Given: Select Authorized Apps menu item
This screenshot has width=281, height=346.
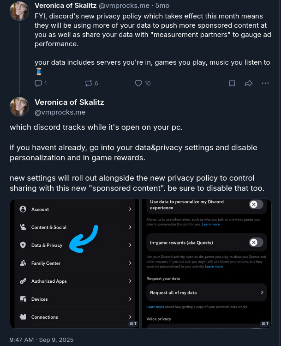Looking at the screenshot, I should [x=49, y=281].
